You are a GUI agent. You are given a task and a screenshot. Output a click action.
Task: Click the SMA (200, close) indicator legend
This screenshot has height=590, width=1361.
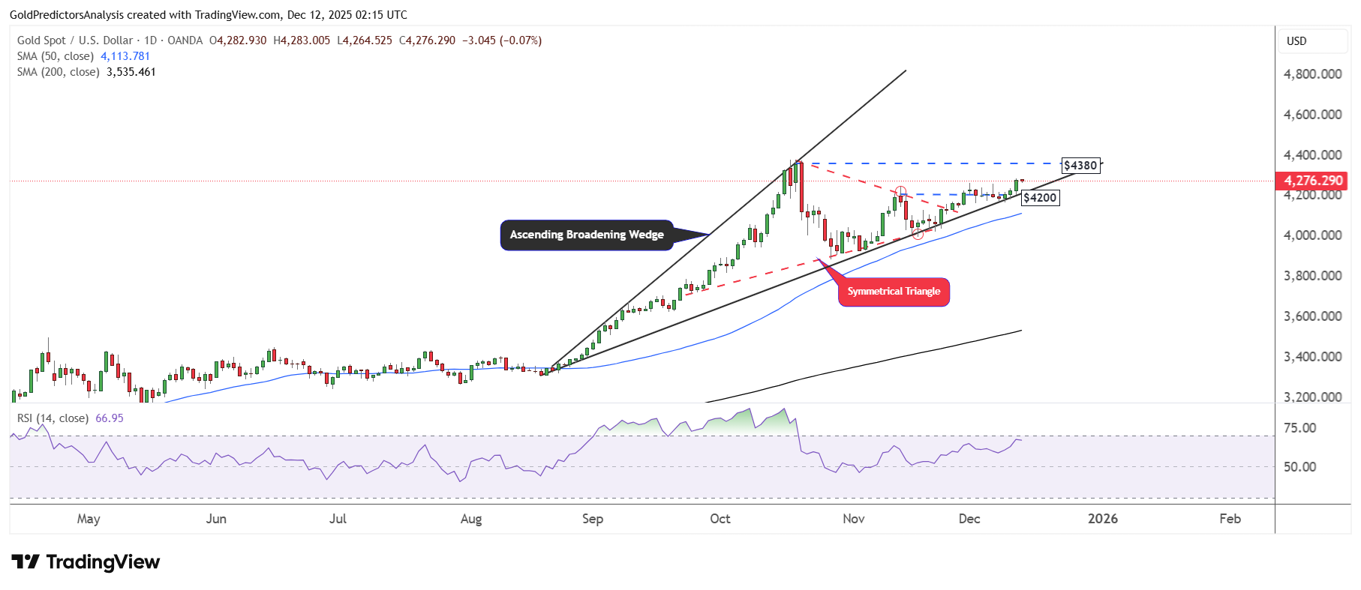point(59,72)
